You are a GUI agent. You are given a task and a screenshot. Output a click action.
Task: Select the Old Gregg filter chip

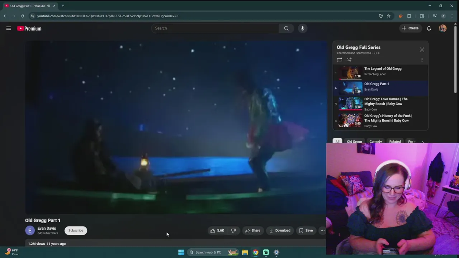click(x=354, y=142)
